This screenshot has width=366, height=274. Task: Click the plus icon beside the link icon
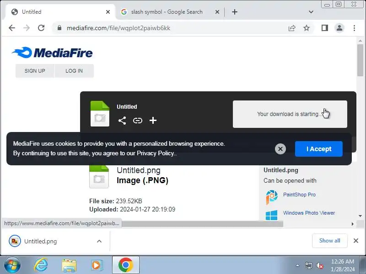pos(153,121)
